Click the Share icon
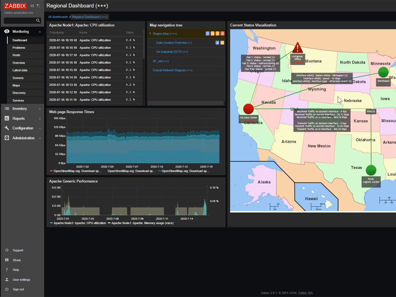The width and height of the screenshot is (396, 297). [7, 260]
